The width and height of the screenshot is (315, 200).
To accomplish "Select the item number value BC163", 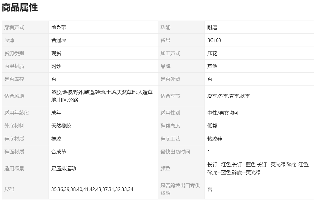I will [214, 40].
